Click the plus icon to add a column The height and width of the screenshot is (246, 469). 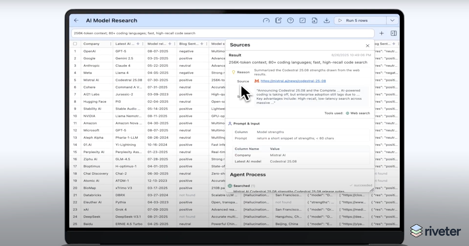click(382, 33)
